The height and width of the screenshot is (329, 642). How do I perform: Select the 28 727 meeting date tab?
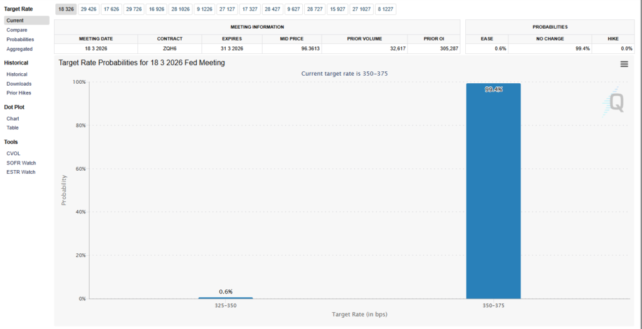(x=315, y=9)
